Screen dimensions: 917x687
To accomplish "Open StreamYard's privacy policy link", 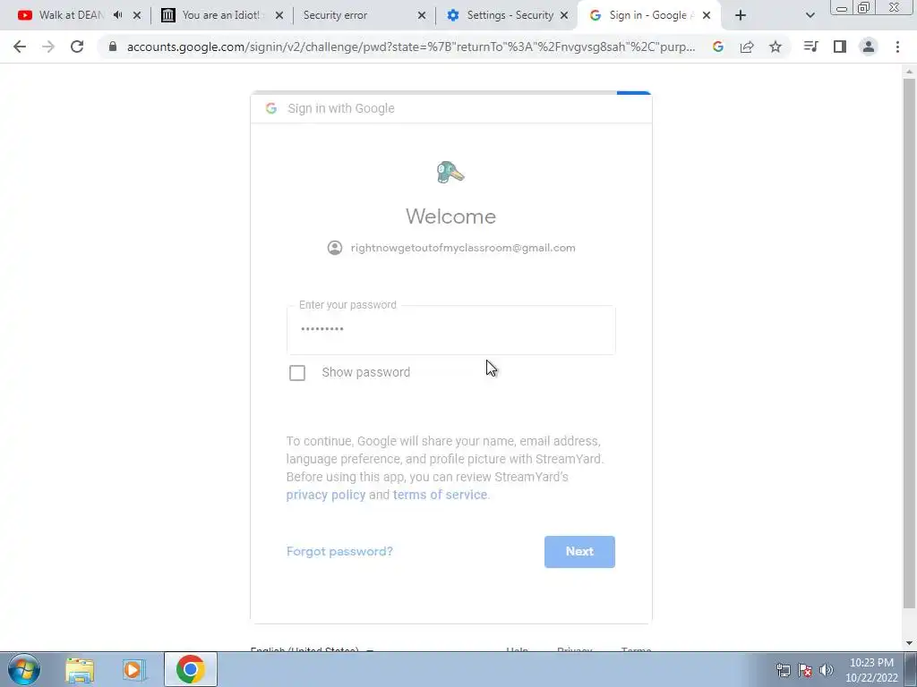I will click(326, 495).
